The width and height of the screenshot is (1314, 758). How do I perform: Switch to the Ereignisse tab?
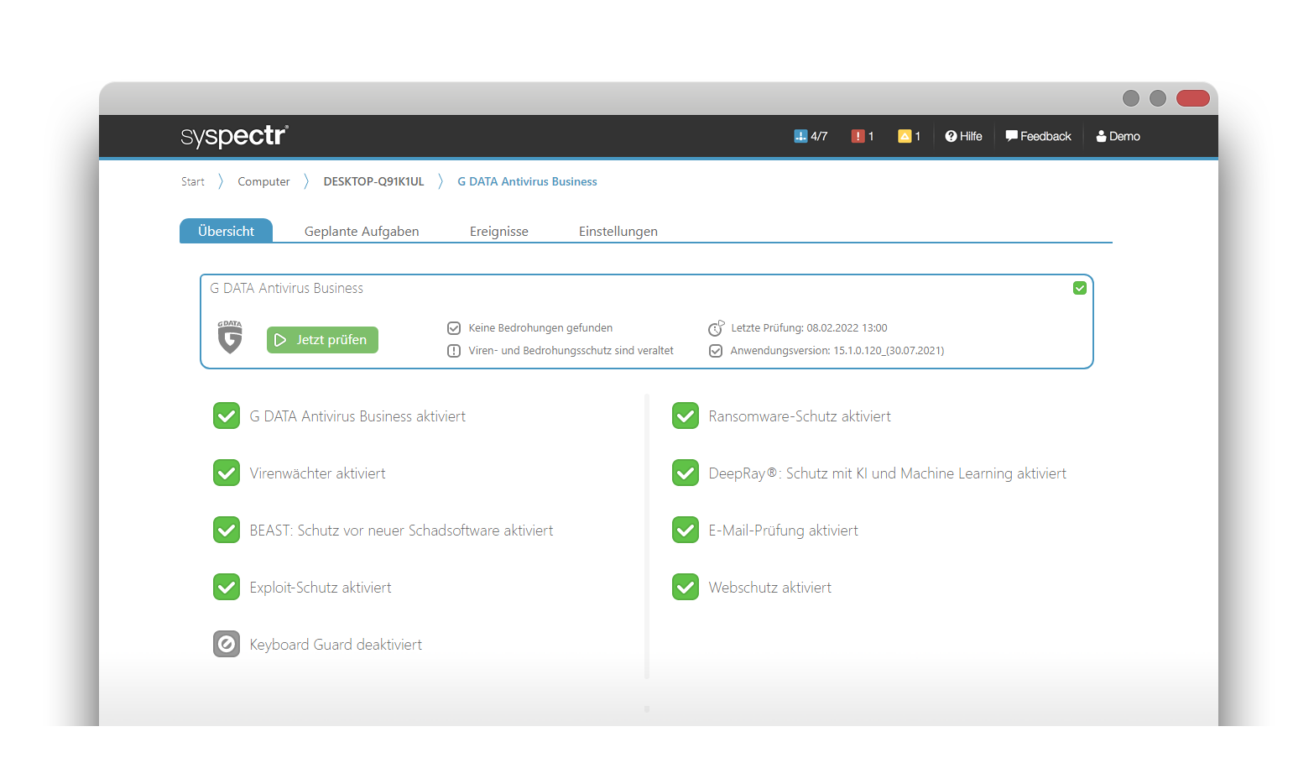point(499,231)
